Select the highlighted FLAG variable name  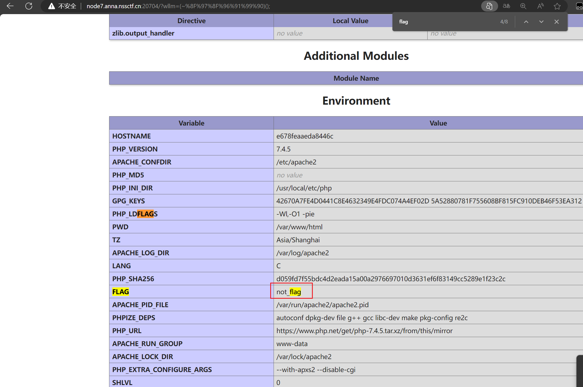(120, 292)
